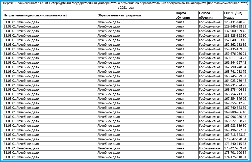Select the cell with number 174-175-618 81
Image resolution: width=251 pixels, height=162 pixels.
(x=236, y=157)
